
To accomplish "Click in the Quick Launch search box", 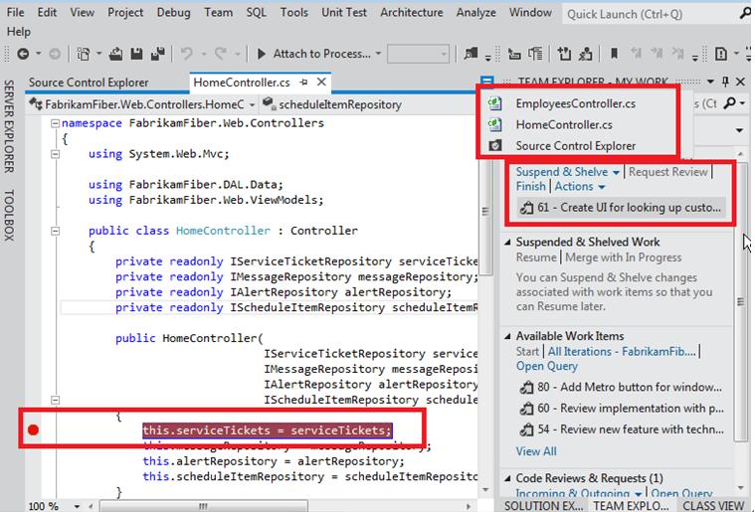I will (650, 14).
